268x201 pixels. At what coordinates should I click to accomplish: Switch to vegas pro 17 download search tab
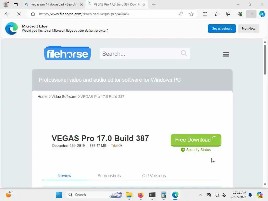tap(53, 4)
